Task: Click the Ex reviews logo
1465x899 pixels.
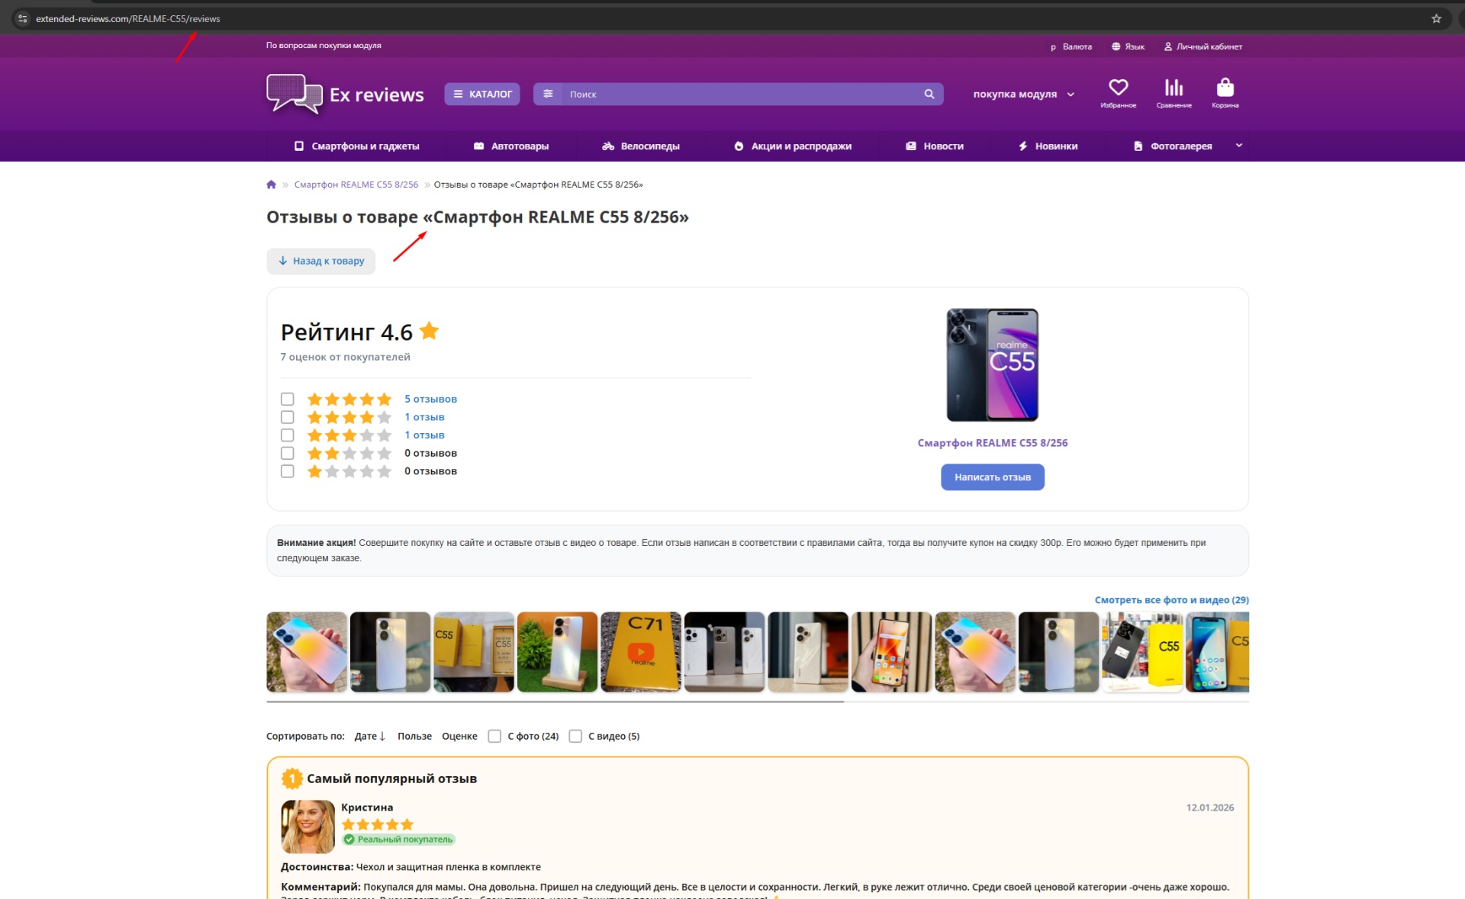Action: pos(345,95)
